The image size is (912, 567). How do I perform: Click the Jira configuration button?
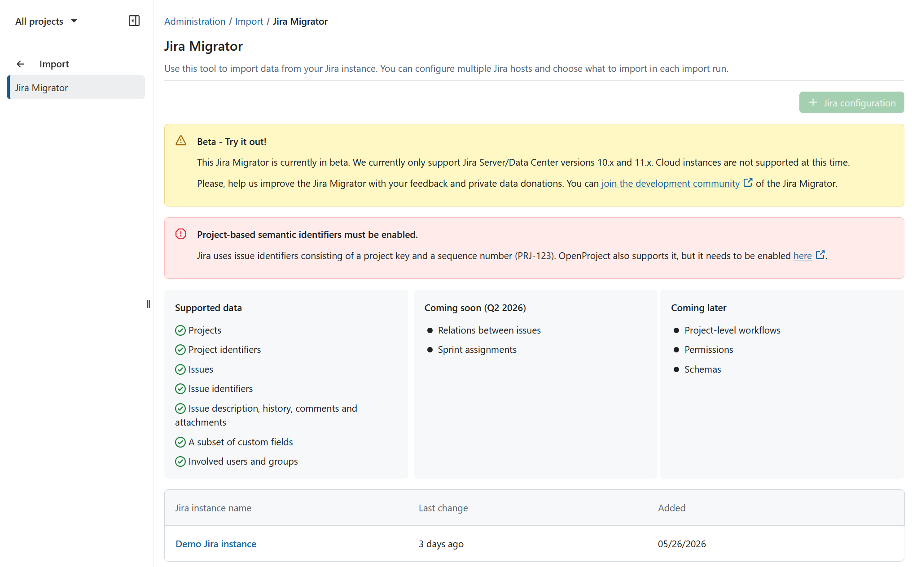click(851, 103)
